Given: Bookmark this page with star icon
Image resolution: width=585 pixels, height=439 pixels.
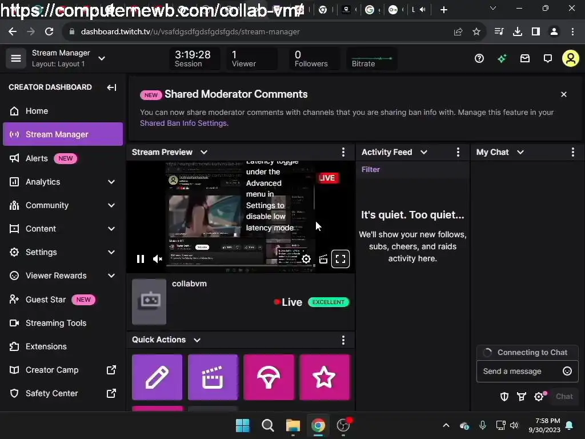Looking at the screenshot, I should [x=476, y=32].
